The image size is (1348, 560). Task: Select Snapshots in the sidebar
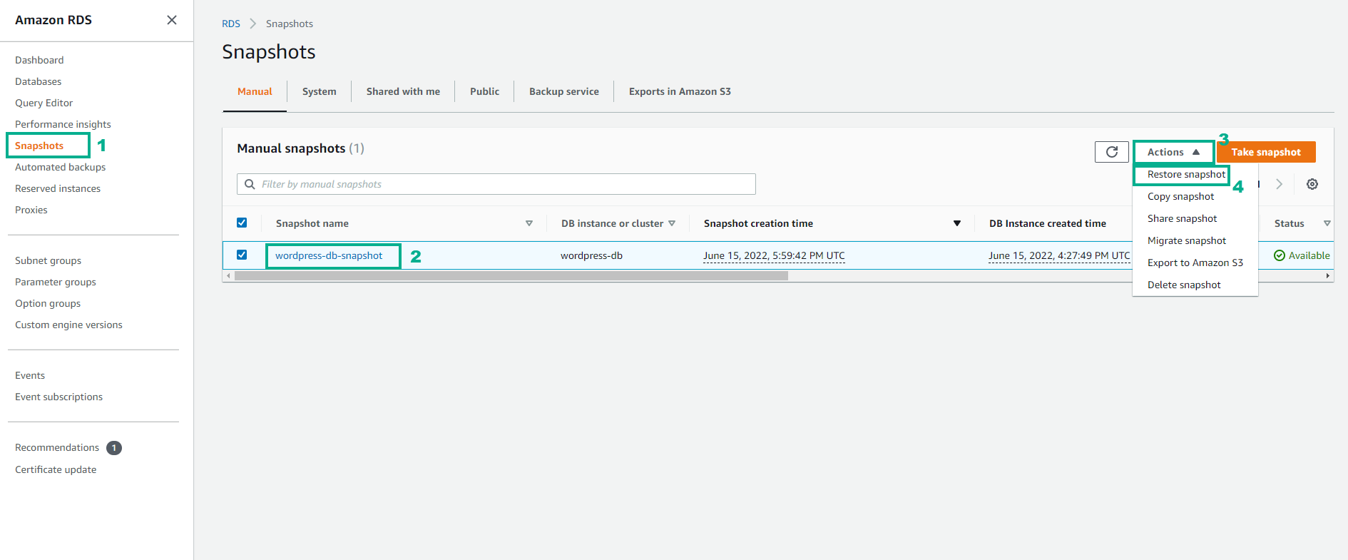(x=39, y=146)
